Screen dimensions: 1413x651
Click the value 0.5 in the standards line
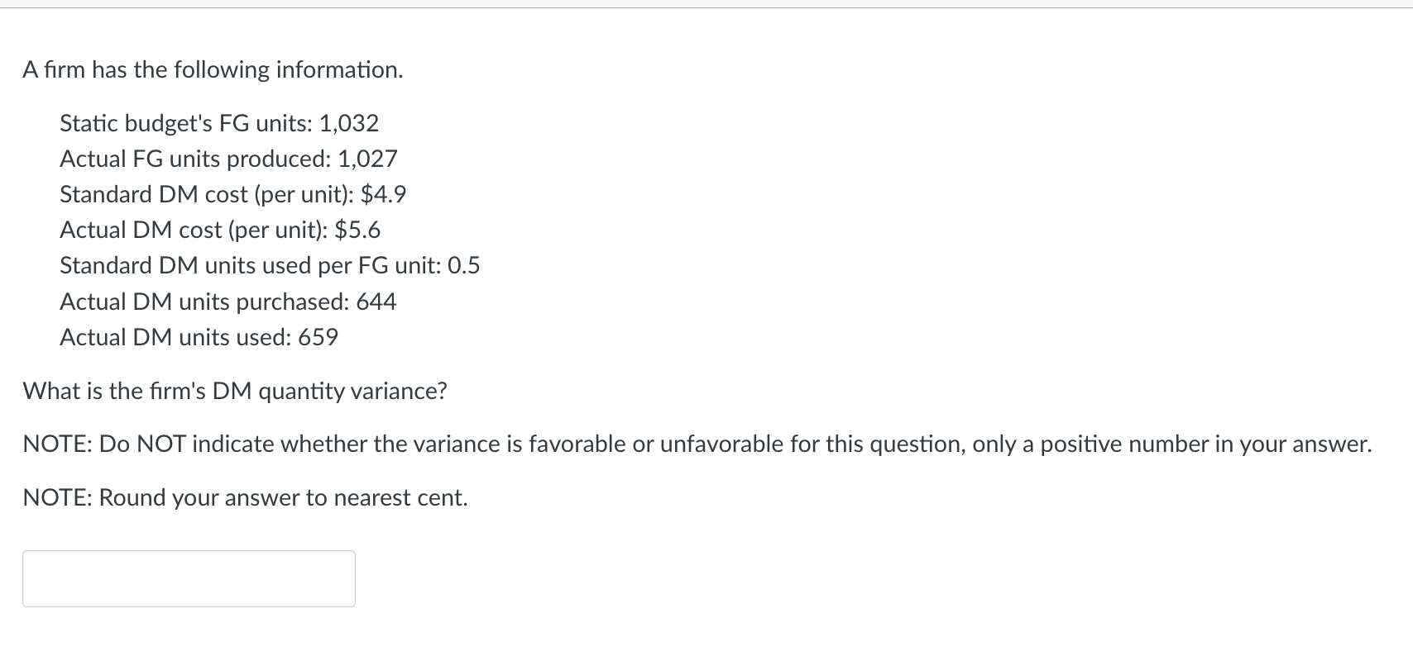[x=465, y=265]
